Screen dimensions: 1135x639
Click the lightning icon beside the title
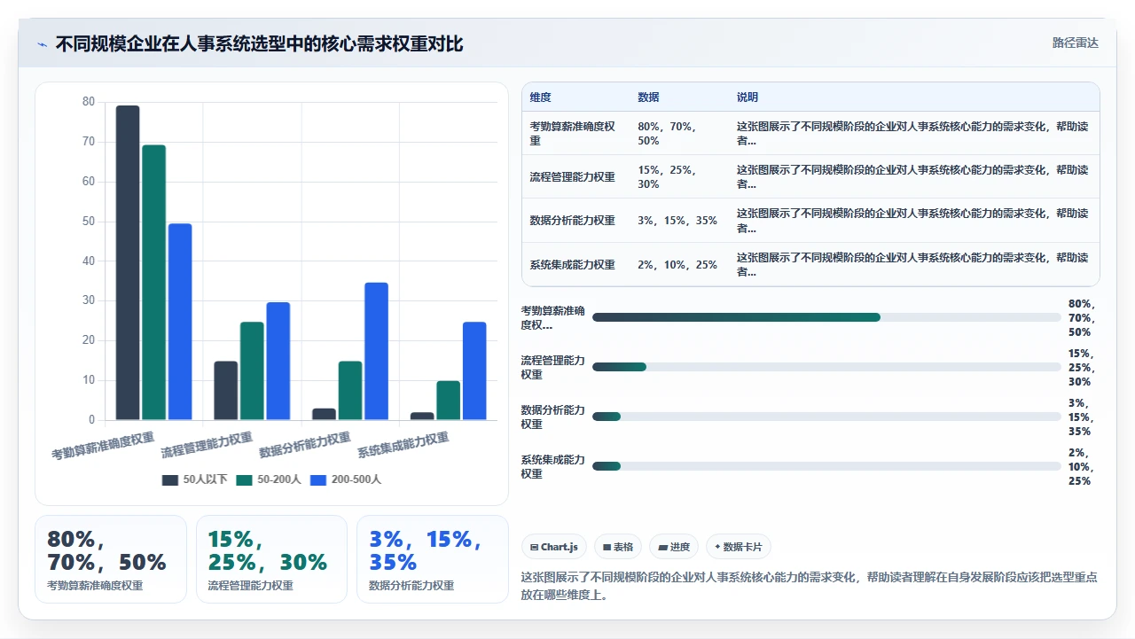click(42, 43)
